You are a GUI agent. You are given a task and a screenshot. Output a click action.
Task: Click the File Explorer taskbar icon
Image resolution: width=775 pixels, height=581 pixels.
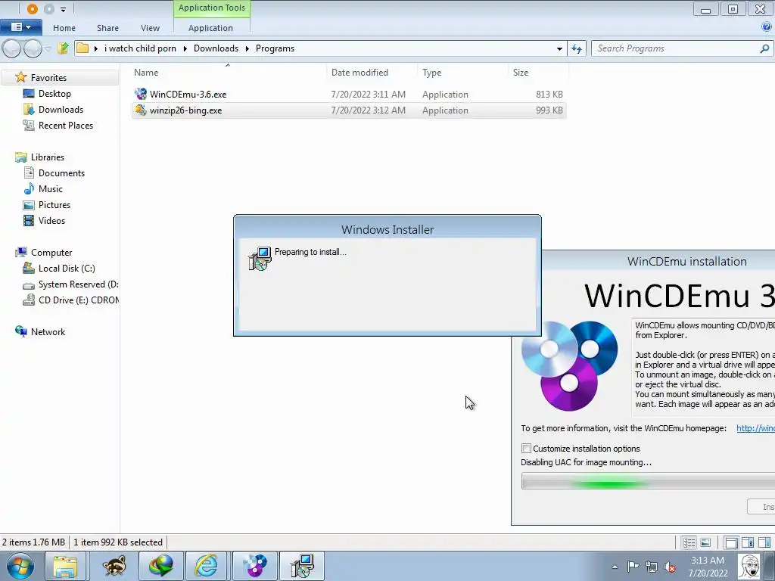coord(65,566)
